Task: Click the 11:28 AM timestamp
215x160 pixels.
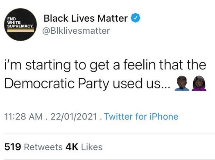Action: click(x=23, y=117)
